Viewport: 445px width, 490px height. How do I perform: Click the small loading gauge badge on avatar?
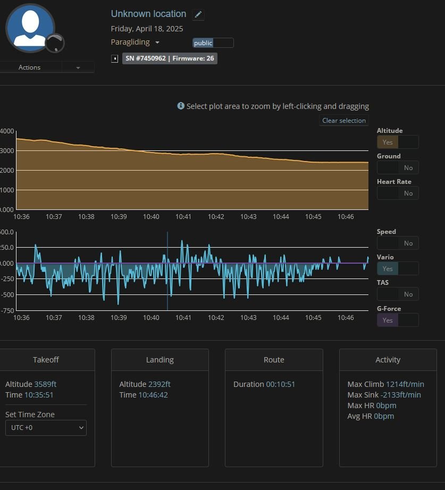55,43
